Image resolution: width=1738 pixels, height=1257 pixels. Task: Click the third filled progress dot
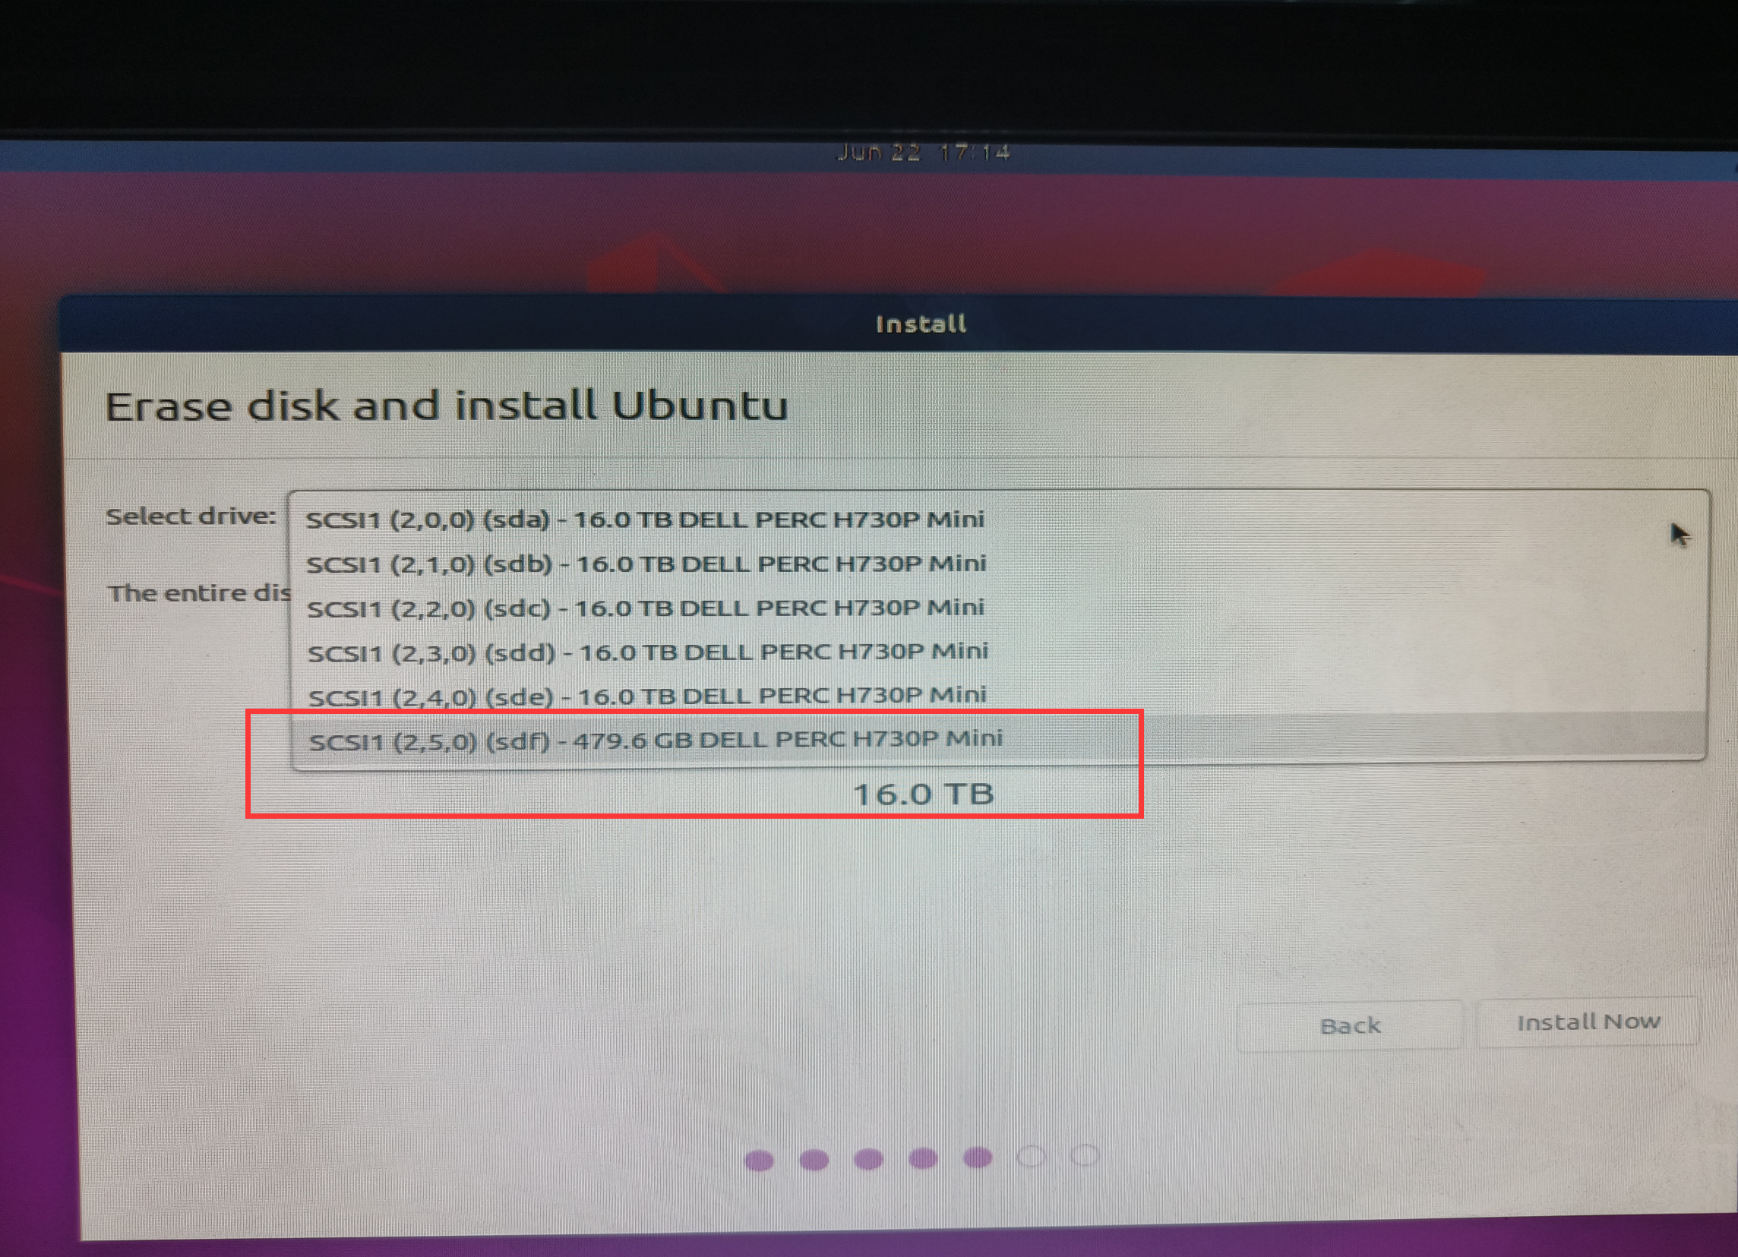click(868, 1159)
